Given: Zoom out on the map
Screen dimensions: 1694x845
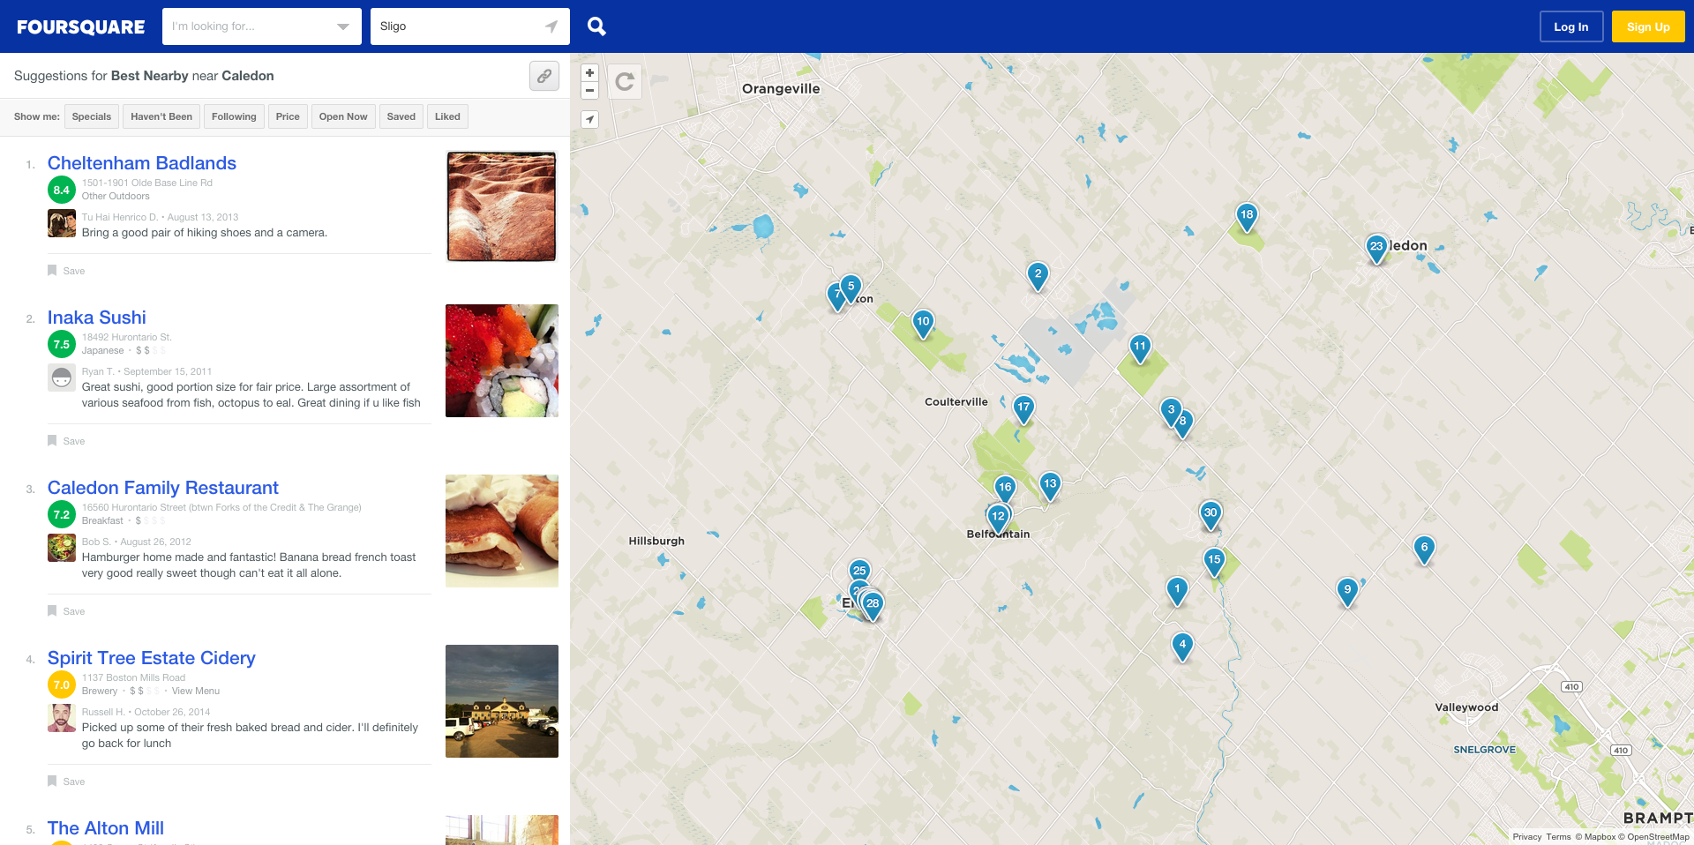Looking at the screenshot, I should [x=589, y=90].
